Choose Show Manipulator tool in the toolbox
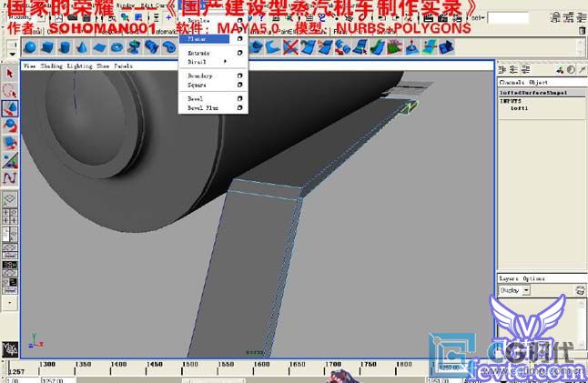588x383 pixels. tap(10, 160)
